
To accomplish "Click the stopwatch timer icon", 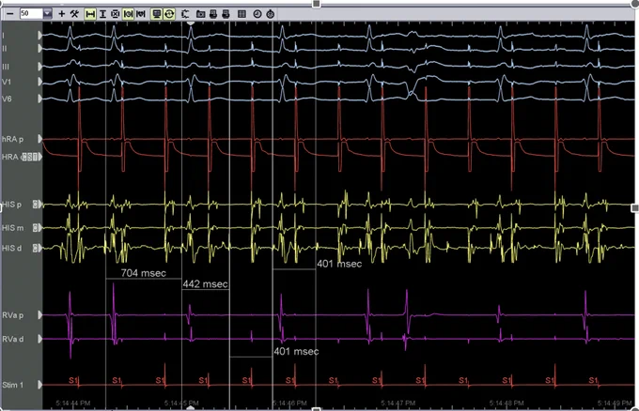I will pos(271,14).
